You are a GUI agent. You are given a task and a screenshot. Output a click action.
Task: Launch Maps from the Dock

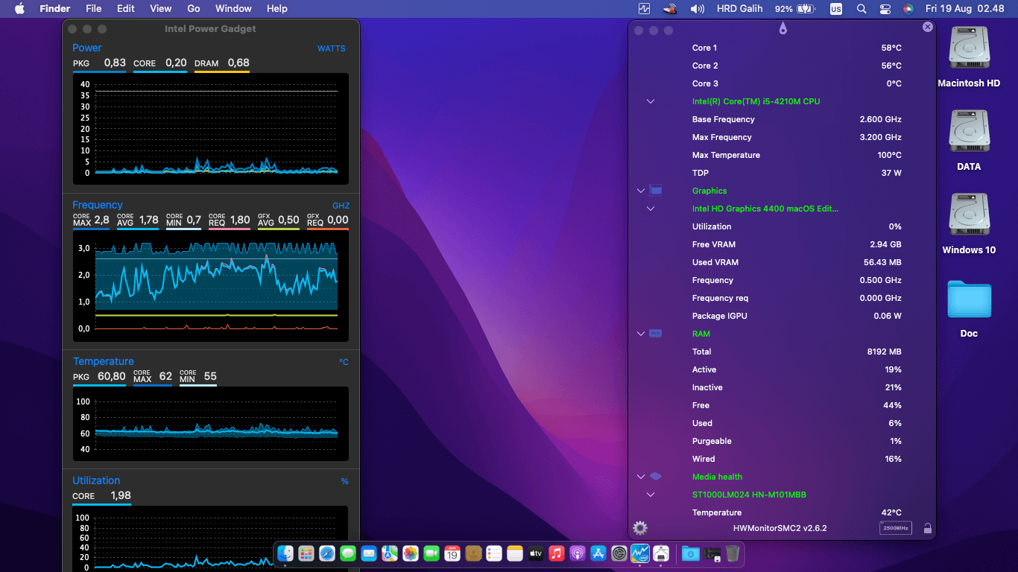(x=390, y=553)
